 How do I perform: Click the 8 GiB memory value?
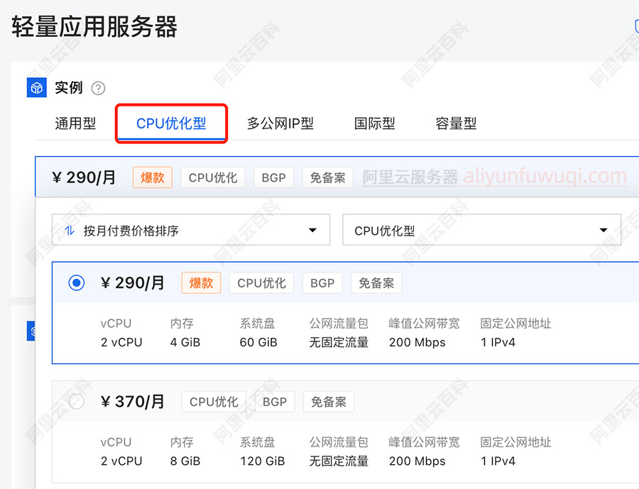click(185, 461)
